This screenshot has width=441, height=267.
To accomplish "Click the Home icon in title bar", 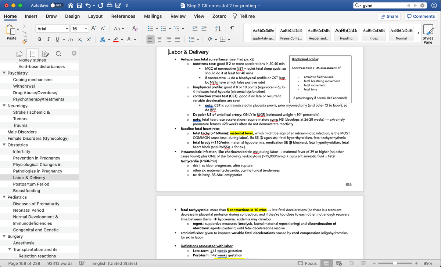I will [x=71, y=6].
